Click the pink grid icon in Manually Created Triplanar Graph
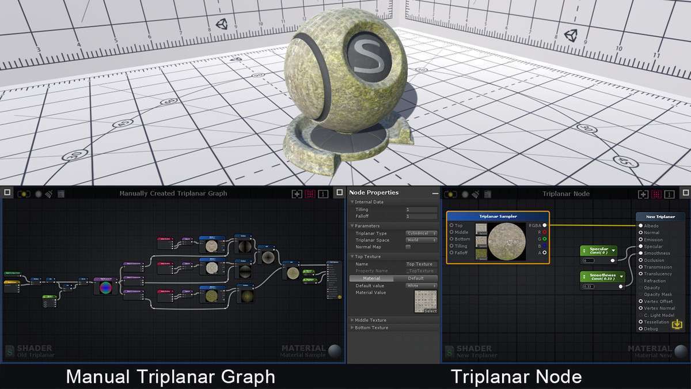This screenshot has width=691, height=389. click(x=310, y=194)
